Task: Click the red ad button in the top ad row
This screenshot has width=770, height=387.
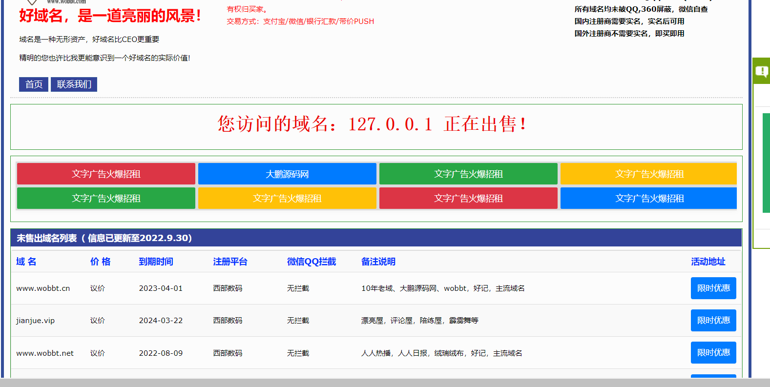Action: click(106, 174)
